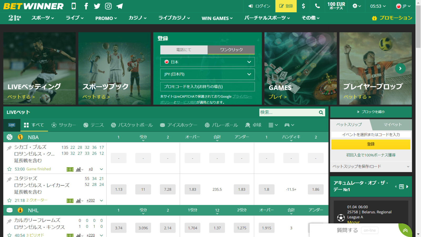Image resolution: width=421 pixels, height=237 pixels.
Task: Click the yellow 登録 betslip button
Action: [x=371, y=144]
